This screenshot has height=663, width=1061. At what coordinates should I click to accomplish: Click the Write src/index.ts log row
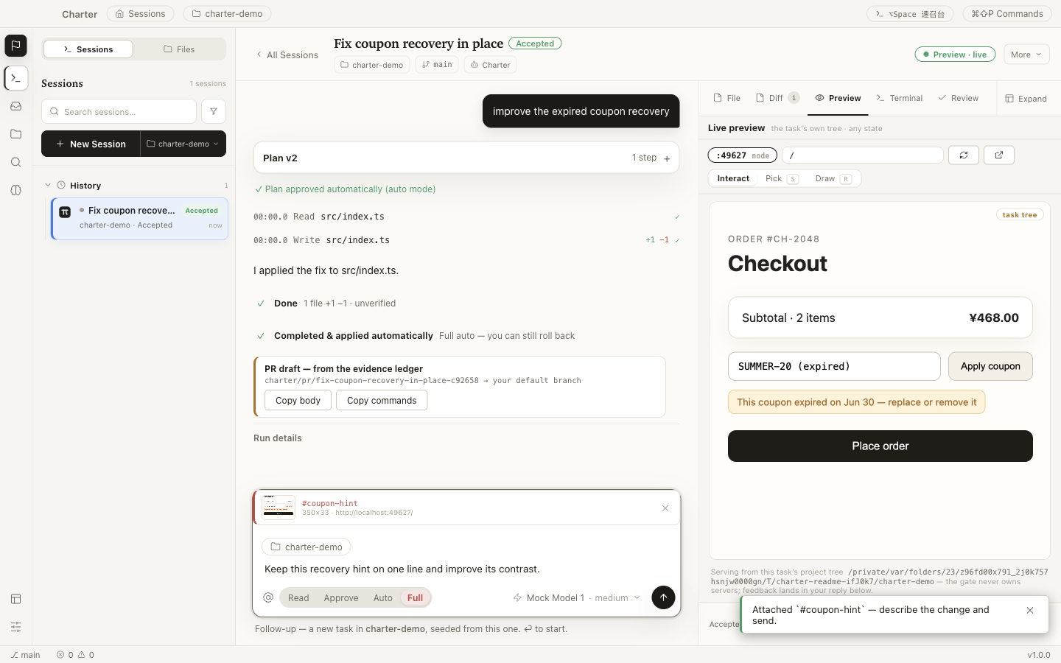point(466,240)
